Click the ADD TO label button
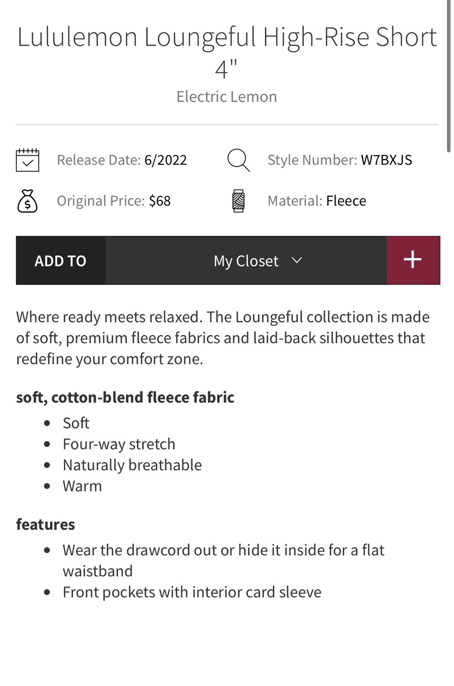Viewport: 454px width, 686px height. pyautogui.click(x=60, y=260)
